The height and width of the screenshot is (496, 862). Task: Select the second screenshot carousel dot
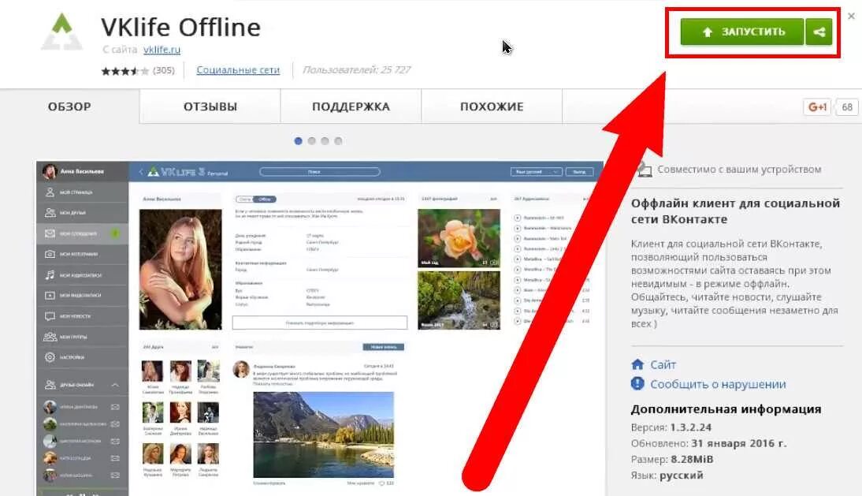click(312, 141)
